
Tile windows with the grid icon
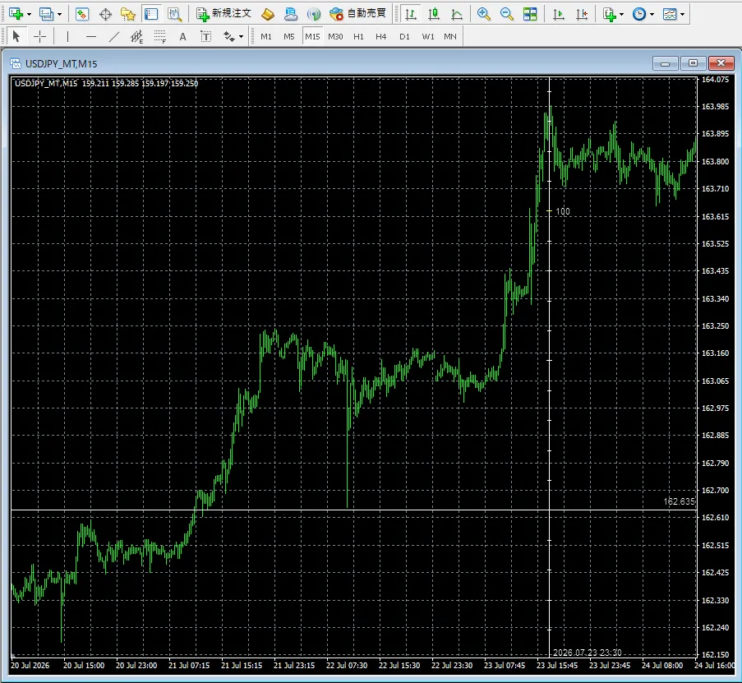(x=530, y=14)
